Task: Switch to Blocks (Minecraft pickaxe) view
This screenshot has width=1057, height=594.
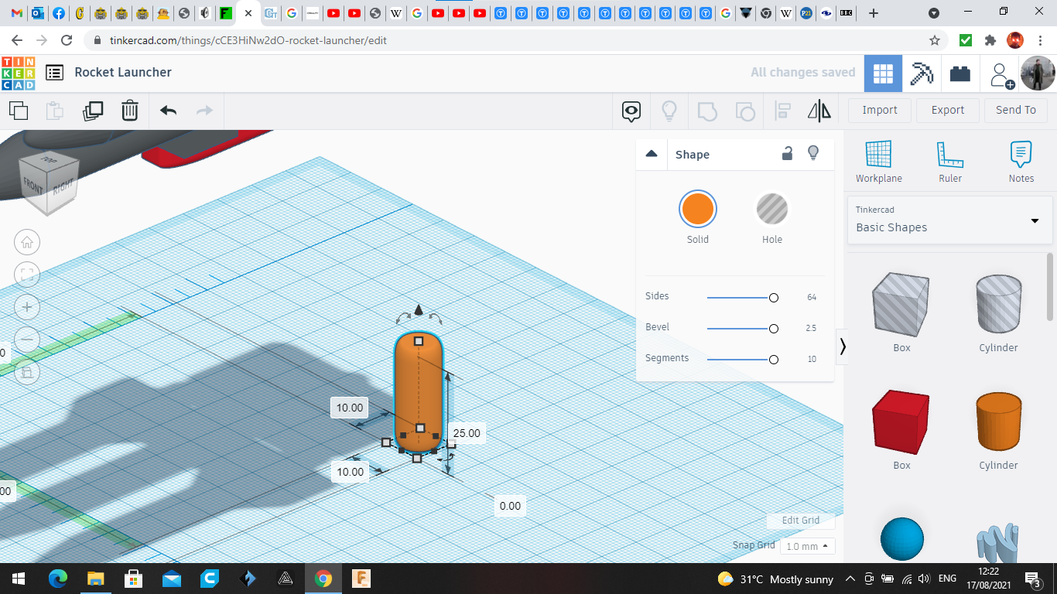Action: (922, 73)
